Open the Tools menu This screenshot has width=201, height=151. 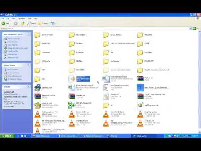point(29,18)
